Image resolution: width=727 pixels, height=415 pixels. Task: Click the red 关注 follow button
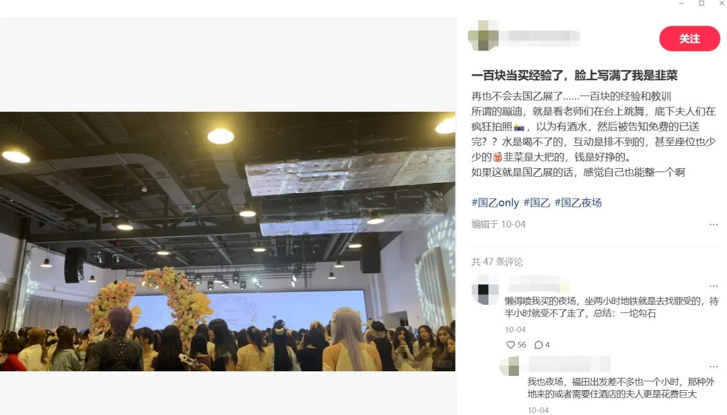tap(689, 38)
